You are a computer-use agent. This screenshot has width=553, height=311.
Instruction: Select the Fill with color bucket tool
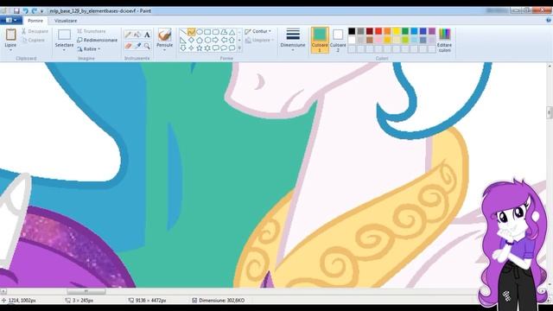[137, 35]
